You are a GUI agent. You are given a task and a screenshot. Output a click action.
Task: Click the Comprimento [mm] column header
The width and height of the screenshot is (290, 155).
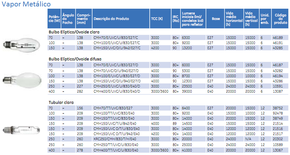point(84,19)
